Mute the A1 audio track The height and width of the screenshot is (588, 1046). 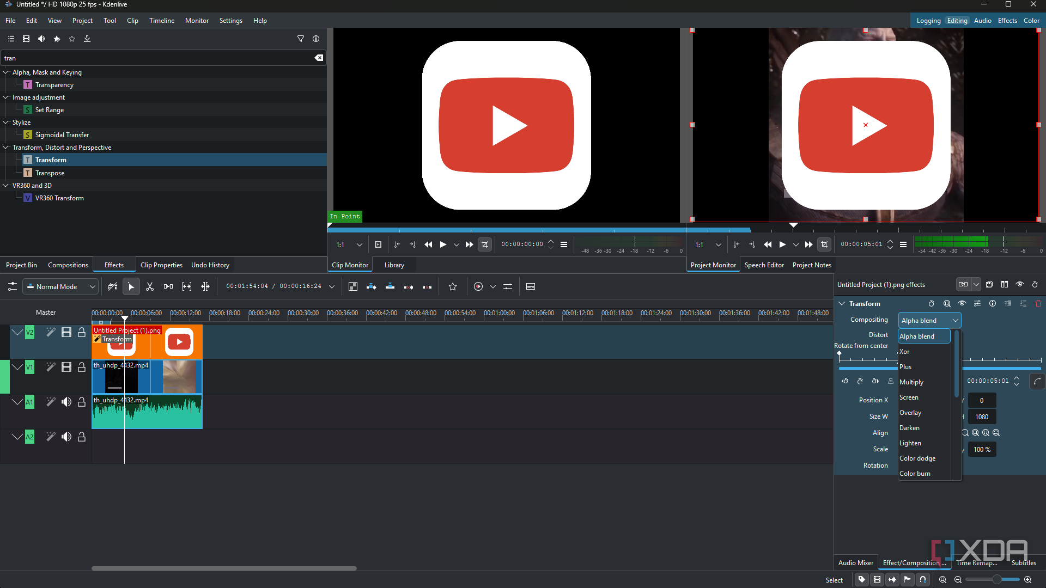[66, 402]
